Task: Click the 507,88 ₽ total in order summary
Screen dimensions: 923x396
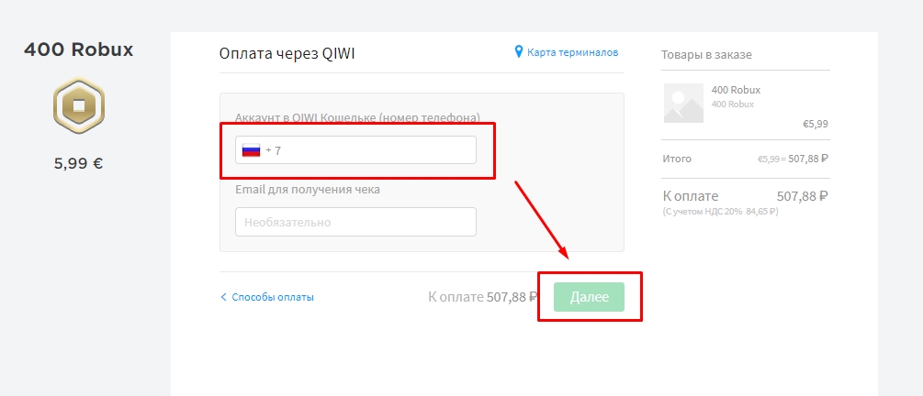Action: pos(802,196)
